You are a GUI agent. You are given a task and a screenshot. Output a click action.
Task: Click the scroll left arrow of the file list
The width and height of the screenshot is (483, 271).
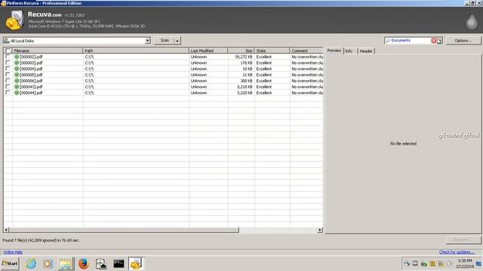point(7,230)
